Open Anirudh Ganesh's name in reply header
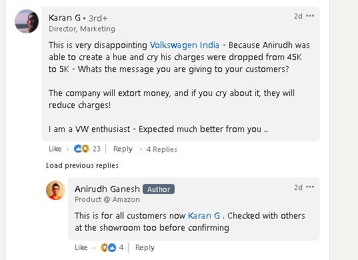The image size is (358, 260). (x=107, y=189)
